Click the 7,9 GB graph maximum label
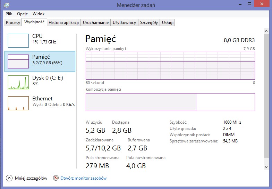Screen dimensions: 272x189 (x=249, y=49)
